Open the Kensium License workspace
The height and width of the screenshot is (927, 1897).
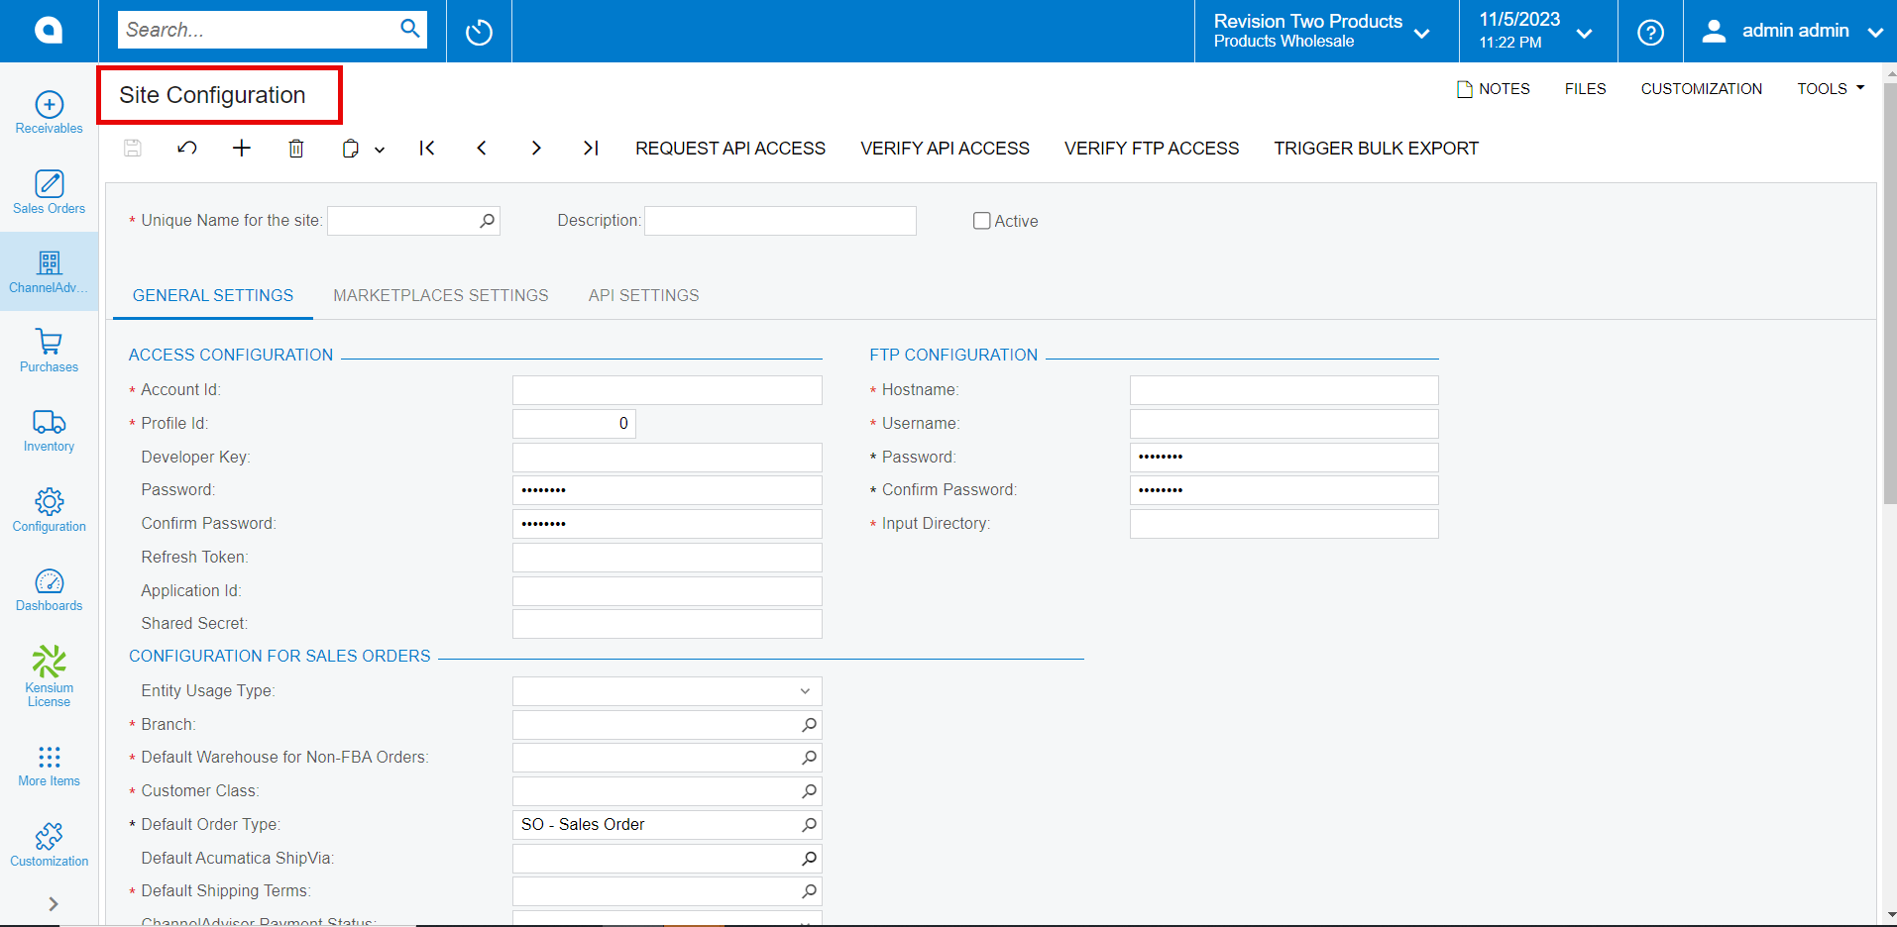(x=49, y=674)
